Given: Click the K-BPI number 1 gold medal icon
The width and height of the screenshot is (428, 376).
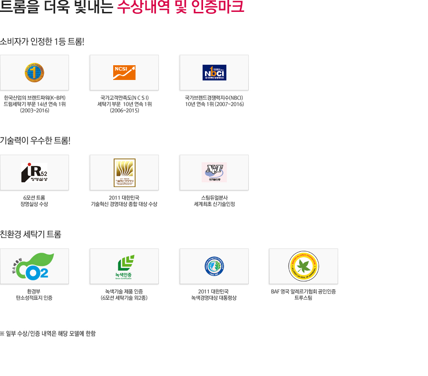Looking at the screenshot, I should click(x=34, y=72).
